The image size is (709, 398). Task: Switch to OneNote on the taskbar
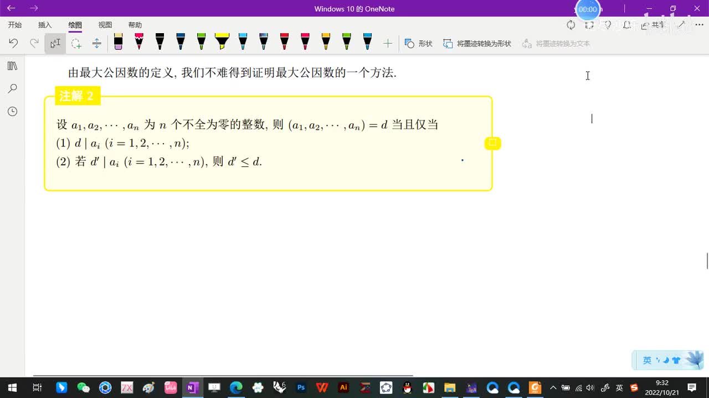coord(192,387)
